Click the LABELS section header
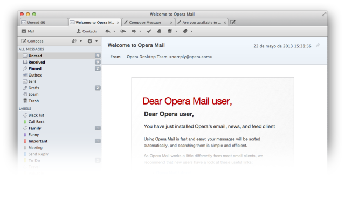The width and height of the screenshot is (345, 207). (x=25, y=109)
